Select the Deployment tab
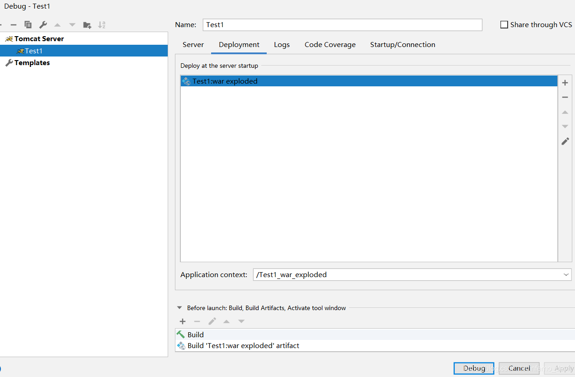The width and height of the screenshot is (575, 377). [239, 45]
